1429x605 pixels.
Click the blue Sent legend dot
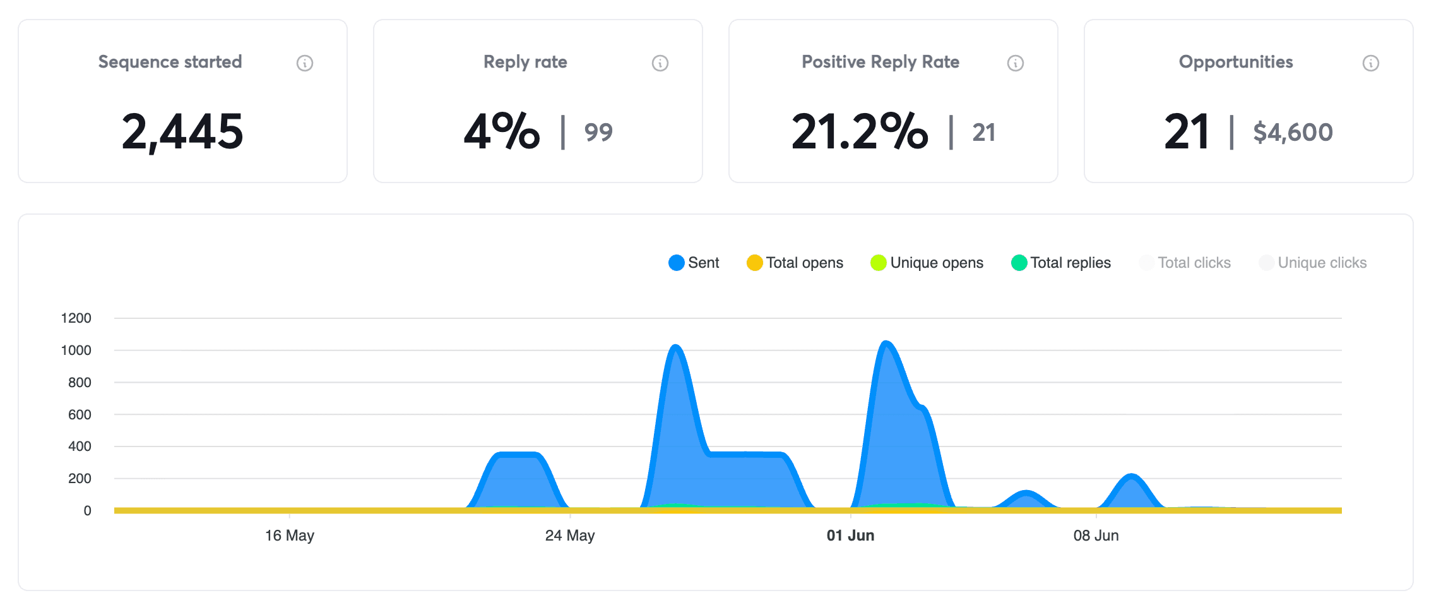(x=675, y=262)
